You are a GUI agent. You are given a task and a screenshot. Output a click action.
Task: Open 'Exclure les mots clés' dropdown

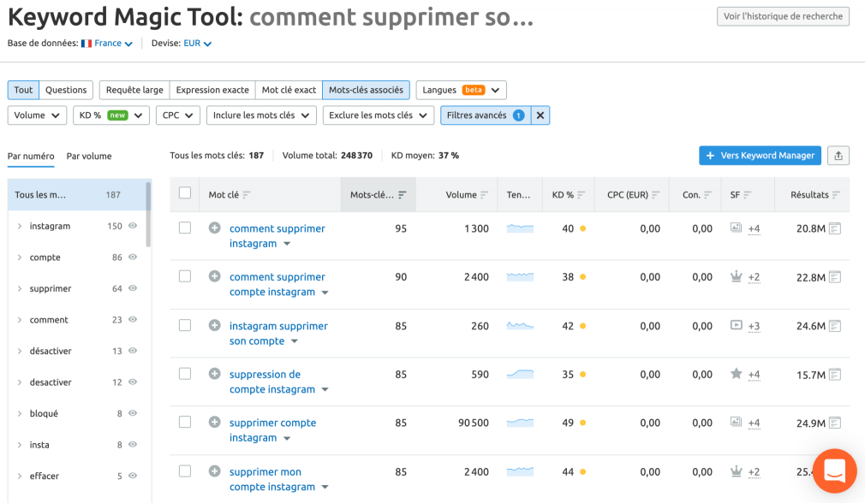click(378, 115)
